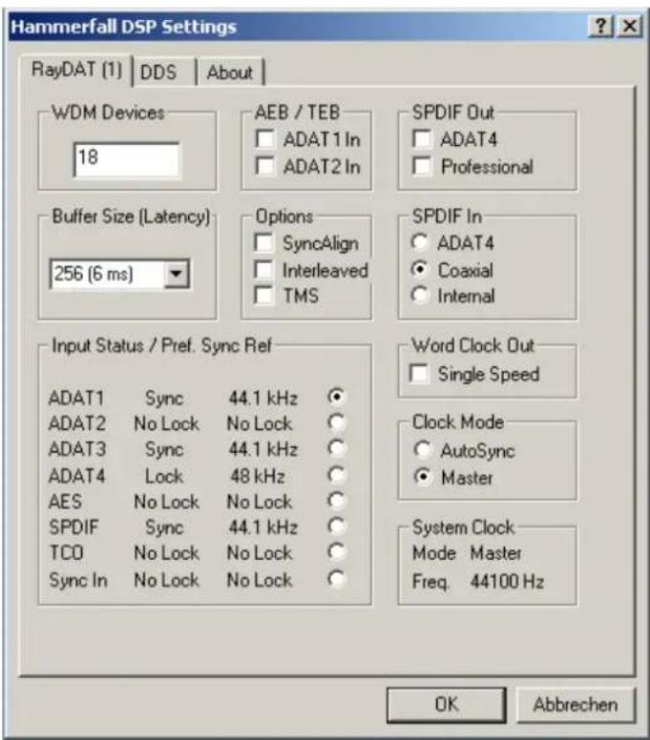The image size is (650, 740).
Task: Click the ADAT3 Sync status text
Action: [x=164, y=450]
